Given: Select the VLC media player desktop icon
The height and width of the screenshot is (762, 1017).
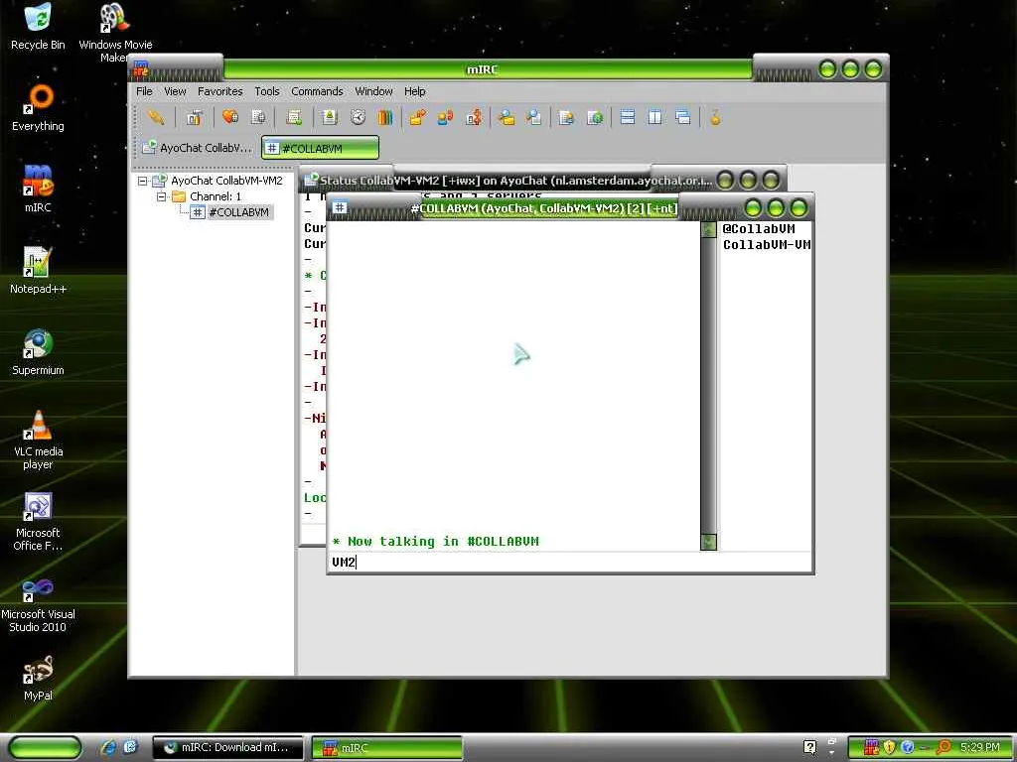Looking at the screenshot, I should pos(38,440).
